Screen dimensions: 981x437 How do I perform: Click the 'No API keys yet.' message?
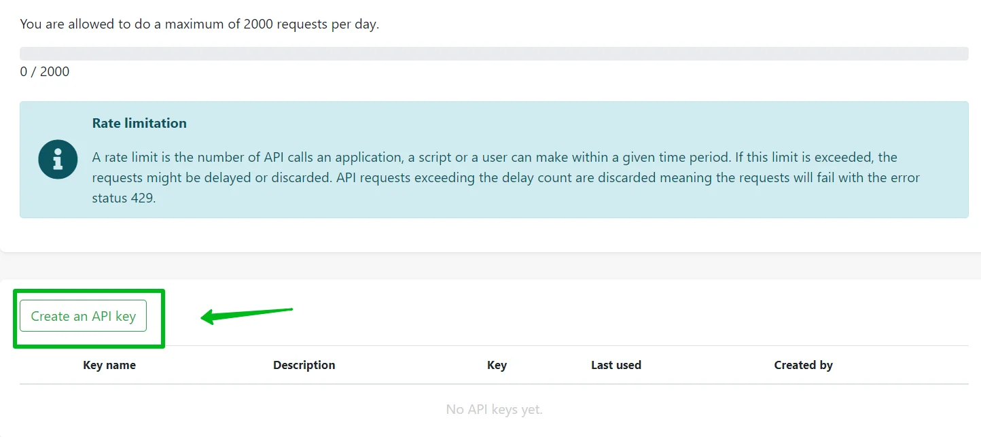(494, 409)
